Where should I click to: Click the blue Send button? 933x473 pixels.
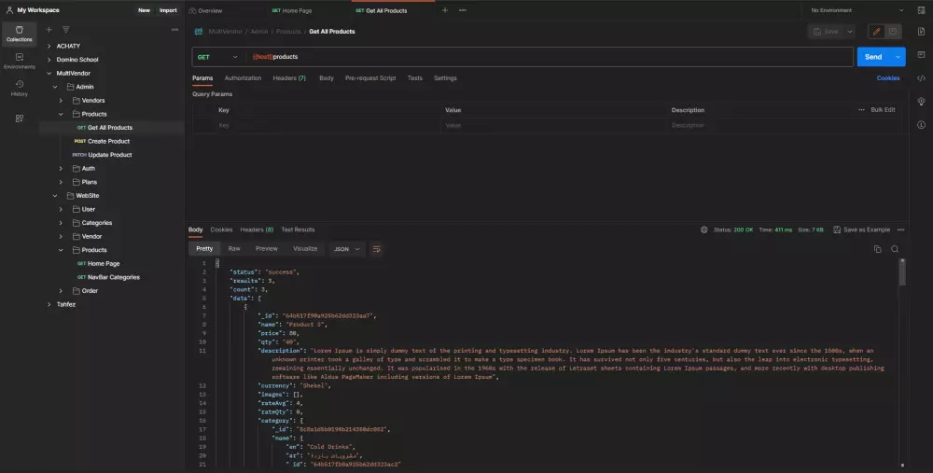point(872,57)
